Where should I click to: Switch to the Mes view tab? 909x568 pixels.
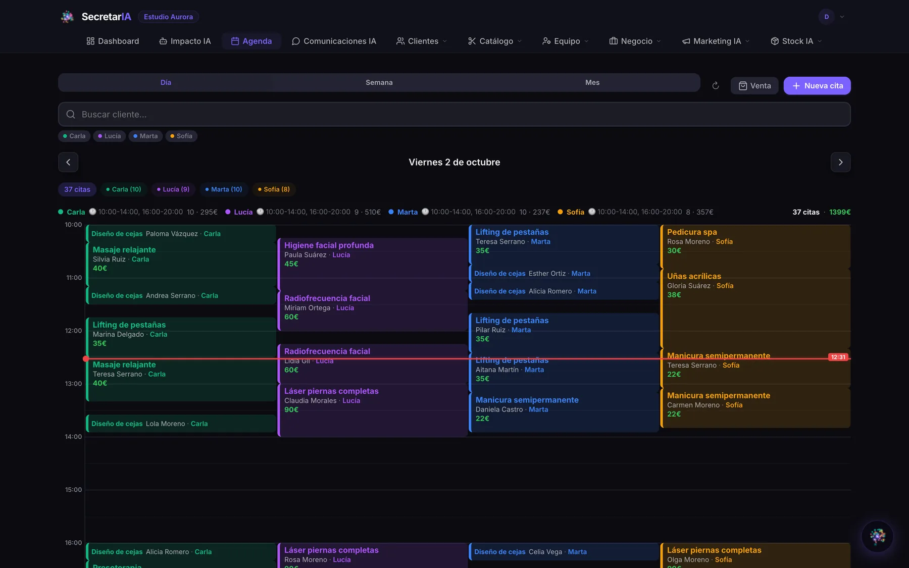tap(592, 82)
